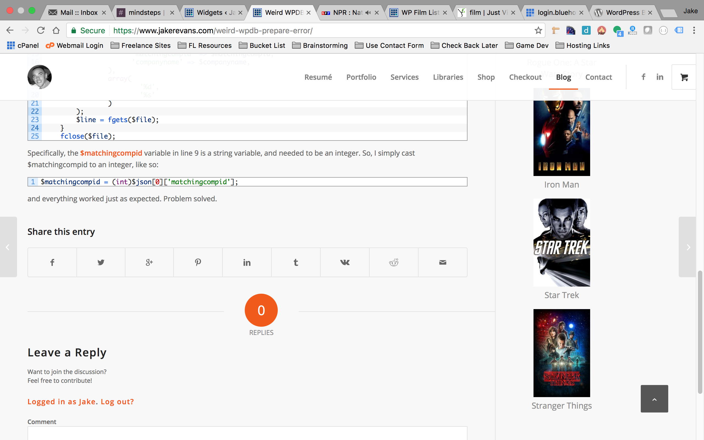Viewport: 704px width, 440px height.
Task: Go to the next post arrow
Action: (x=688, y=247)
